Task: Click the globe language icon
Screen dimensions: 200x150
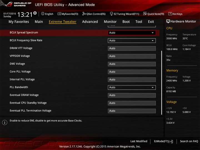Action: coord(43,14)
